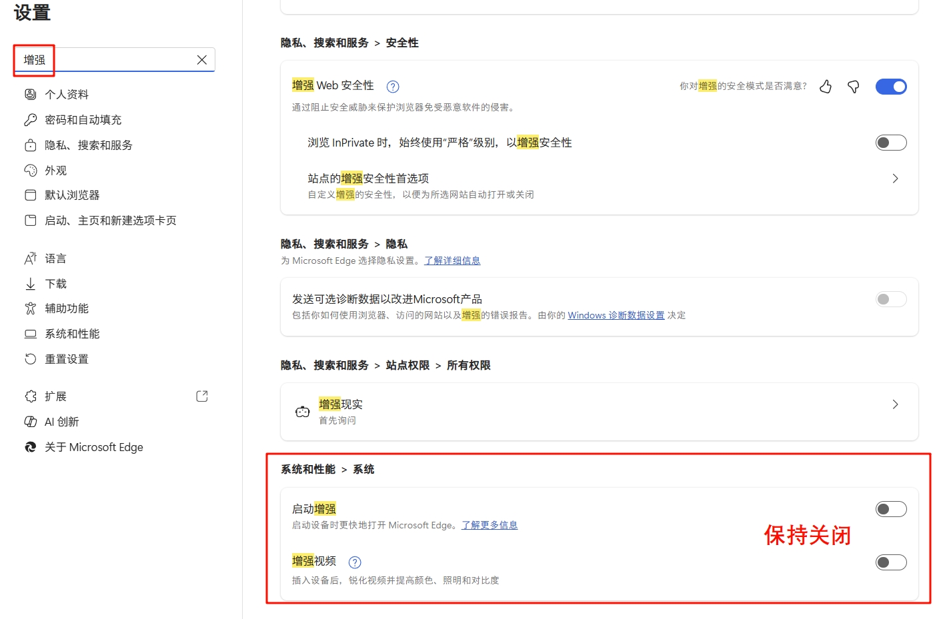Click the browser icon beside 默认浏览器
The height and width of the screenshot is (619, 949).
pos(31,195)
